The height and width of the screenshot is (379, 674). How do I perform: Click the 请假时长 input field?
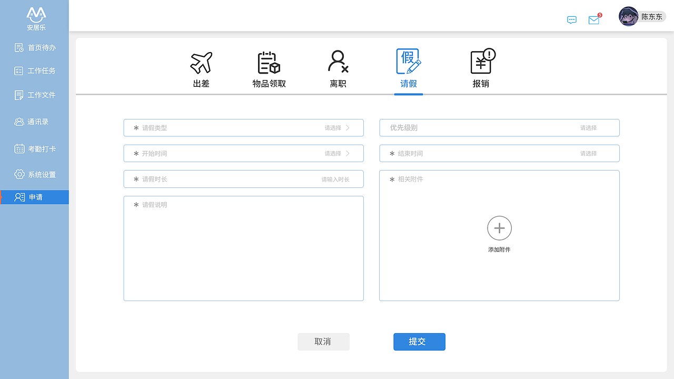coord(243,179)
